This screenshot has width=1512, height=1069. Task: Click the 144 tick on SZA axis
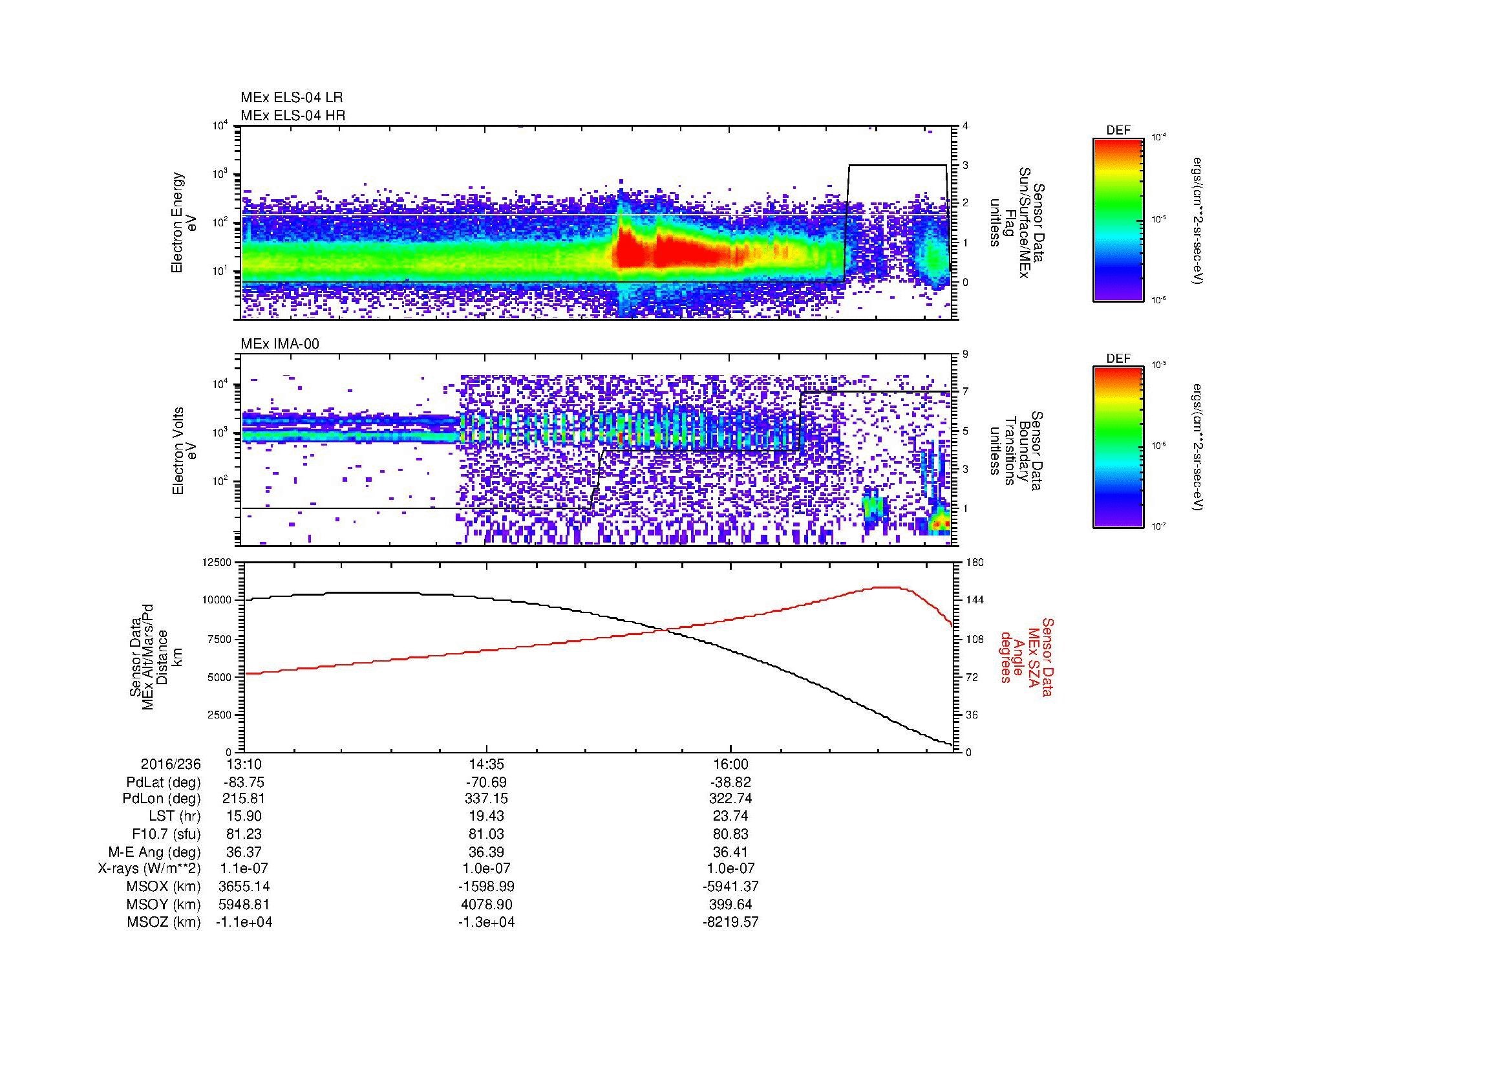[x=975, y=600]
